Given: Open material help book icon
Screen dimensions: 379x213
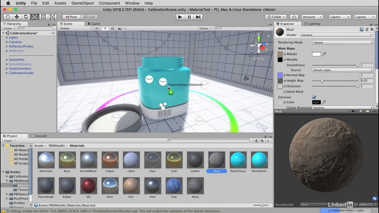Looking at the screenshot, I should coord(362,29).
